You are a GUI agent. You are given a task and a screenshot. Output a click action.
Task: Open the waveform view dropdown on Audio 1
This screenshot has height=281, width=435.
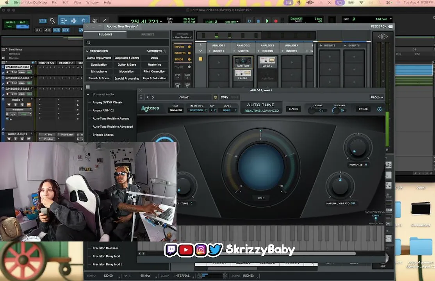[19, 110]
